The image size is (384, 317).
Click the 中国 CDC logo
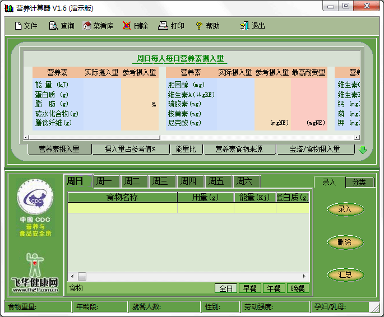pyautogui.click(x=35, y=207)
